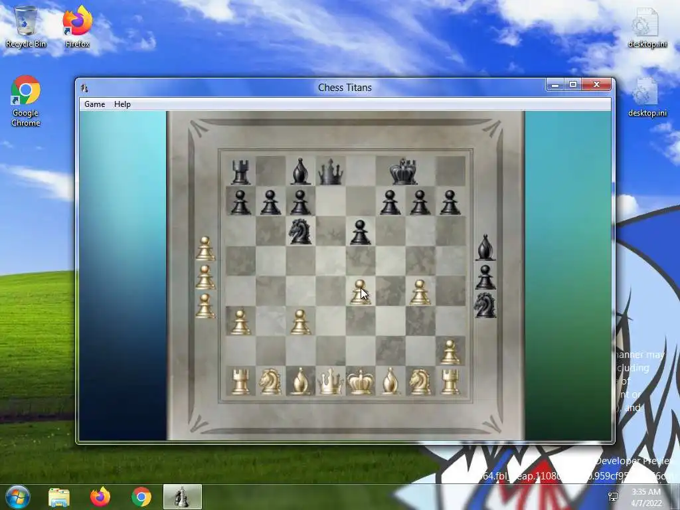This screenshot has height=510, width=680.
Task: Launch Chrome from the taskbar
Action: coord(141,497)
